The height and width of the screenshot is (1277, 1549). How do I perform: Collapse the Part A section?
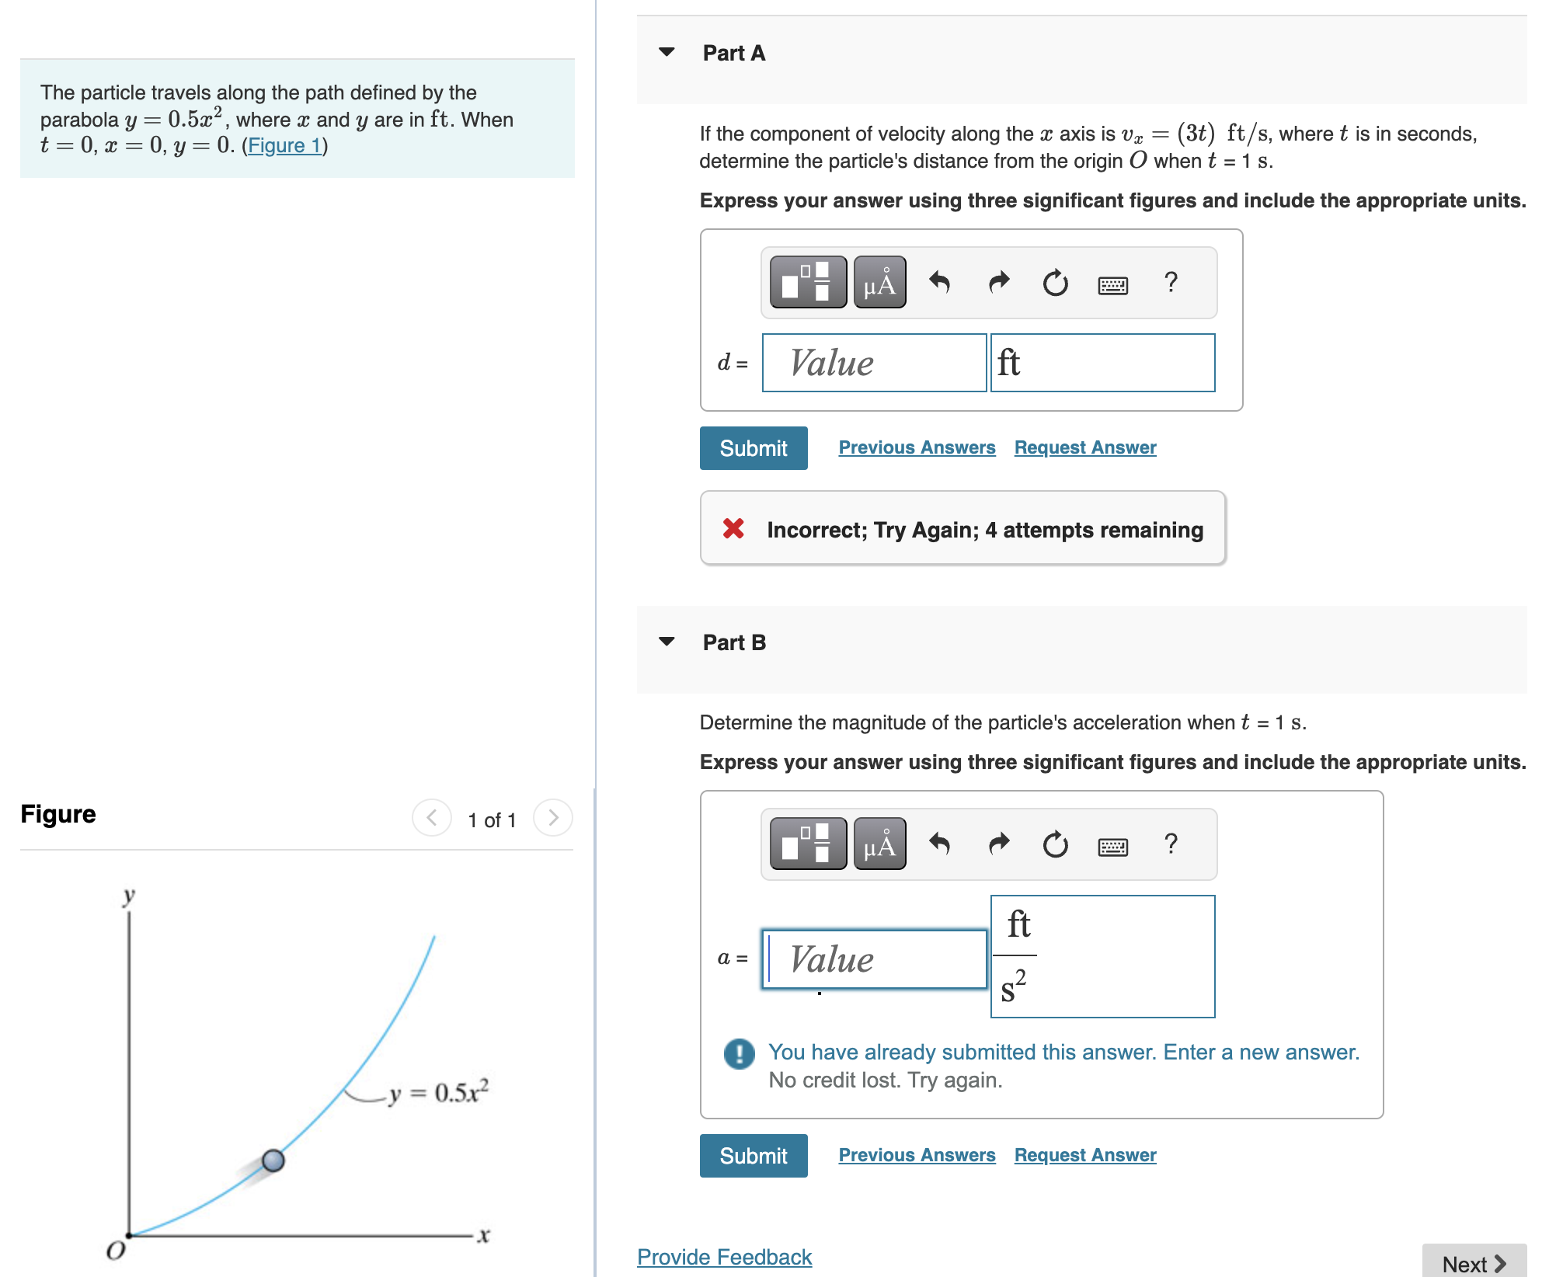(x=667, y=53)
